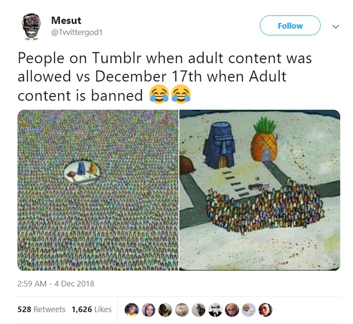Image resolution: width=353 pixels, height=324 pixels.
Task: Click the first liker avatar with yellow top
Action: (132, 309)
